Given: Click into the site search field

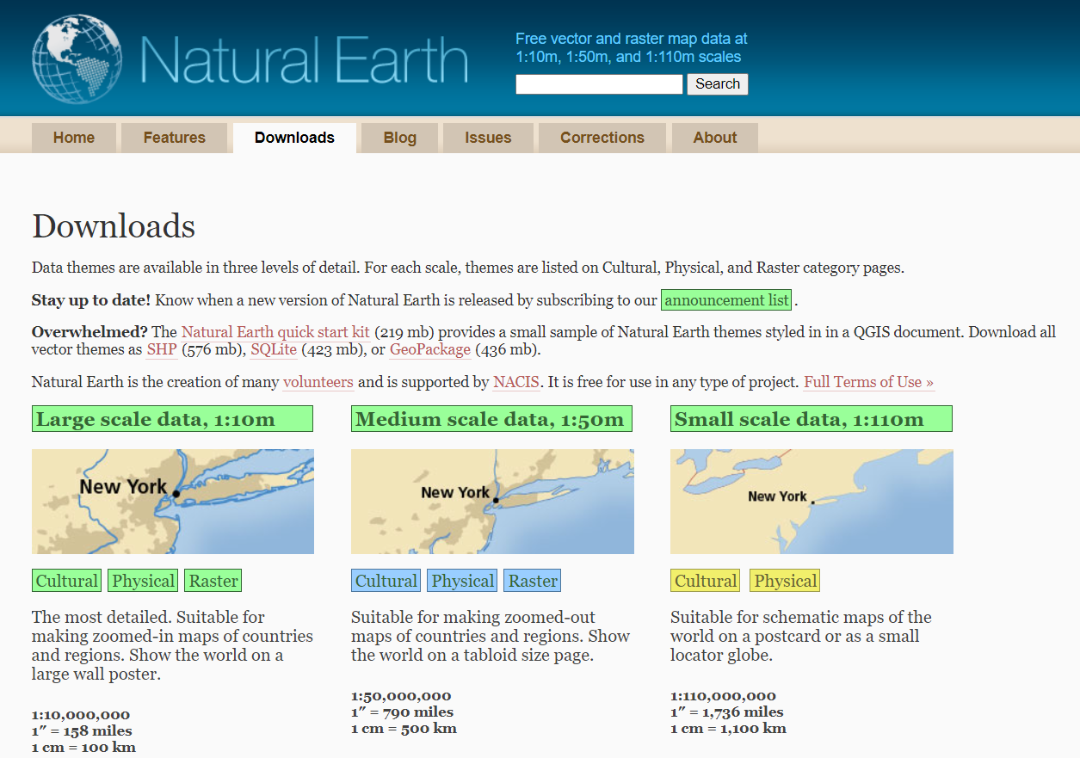Looking at the screenshot, I should [x=599, y=84].
